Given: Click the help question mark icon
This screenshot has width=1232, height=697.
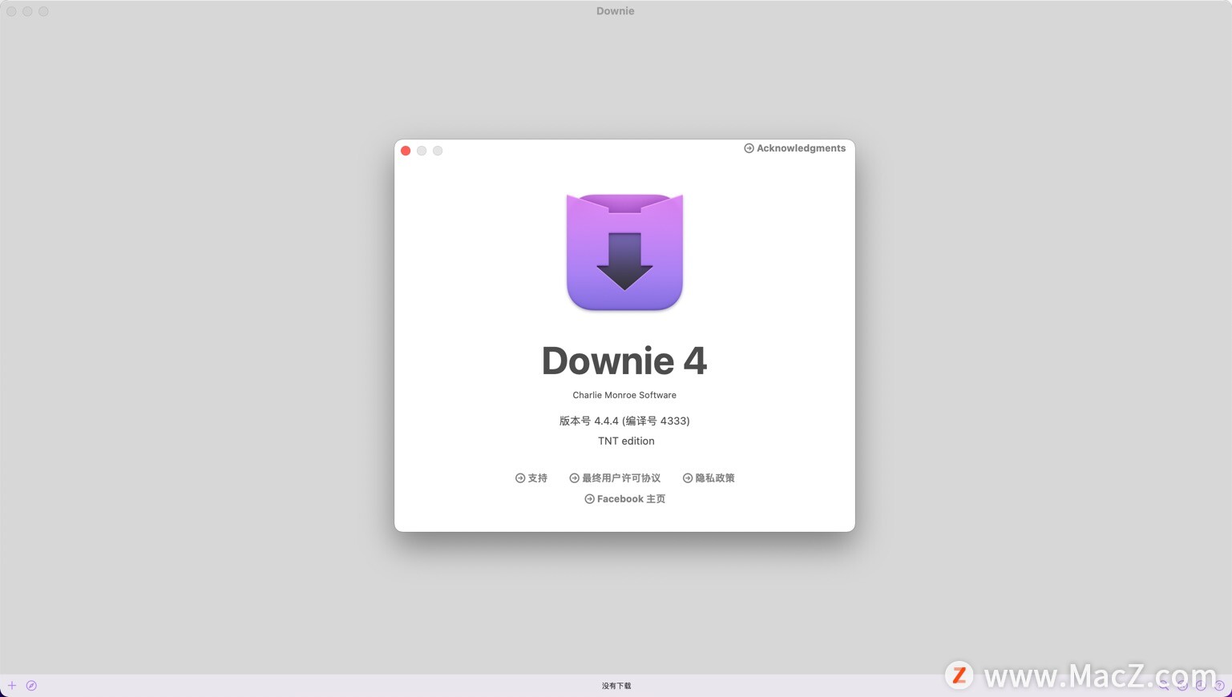Looking at the screenshot, I should click(1219, 686).
